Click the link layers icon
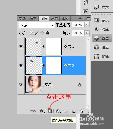The image size is (113, 129). pyautogui.click(x=33, y=111)
